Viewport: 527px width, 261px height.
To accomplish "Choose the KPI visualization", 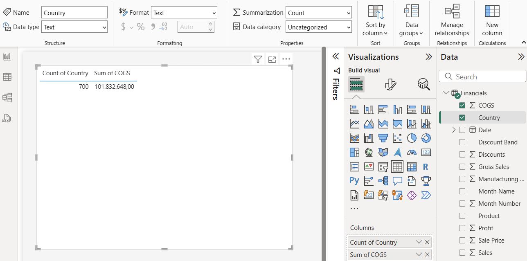I will point(369,167).
